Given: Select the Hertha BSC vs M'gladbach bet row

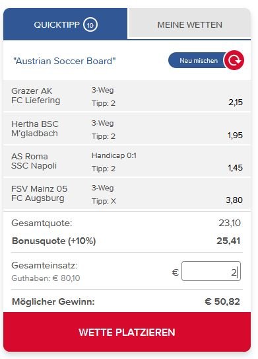Looking at the screenshot, I should (x=127, y=129).
